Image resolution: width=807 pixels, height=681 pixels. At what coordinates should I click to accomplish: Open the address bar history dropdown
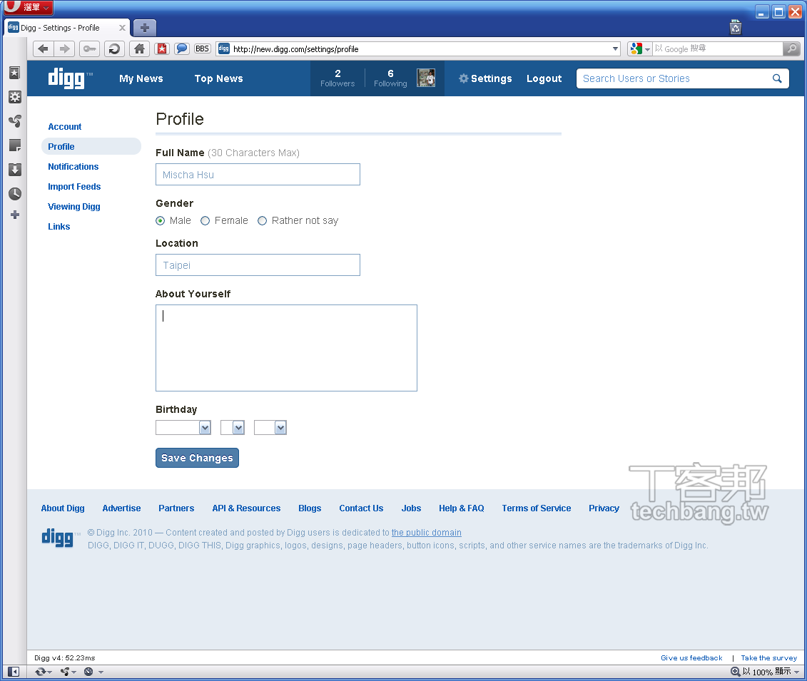(616, 48)
